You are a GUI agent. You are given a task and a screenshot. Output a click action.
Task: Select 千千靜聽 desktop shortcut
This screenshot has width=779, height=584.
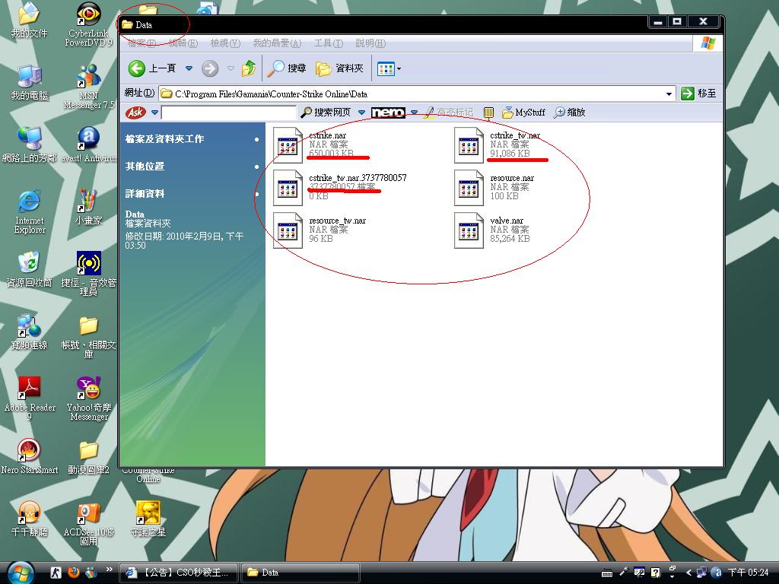click(x=30, y=519)
